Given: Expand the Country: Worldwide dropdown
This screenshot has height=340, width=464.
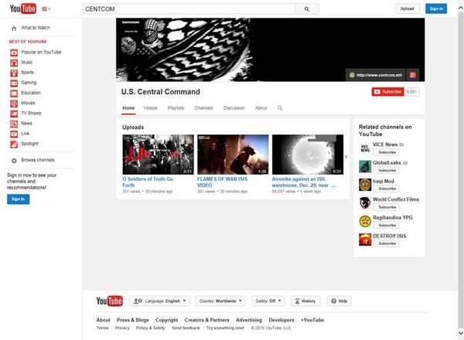Looking at the screenshot, I should 220,301.
